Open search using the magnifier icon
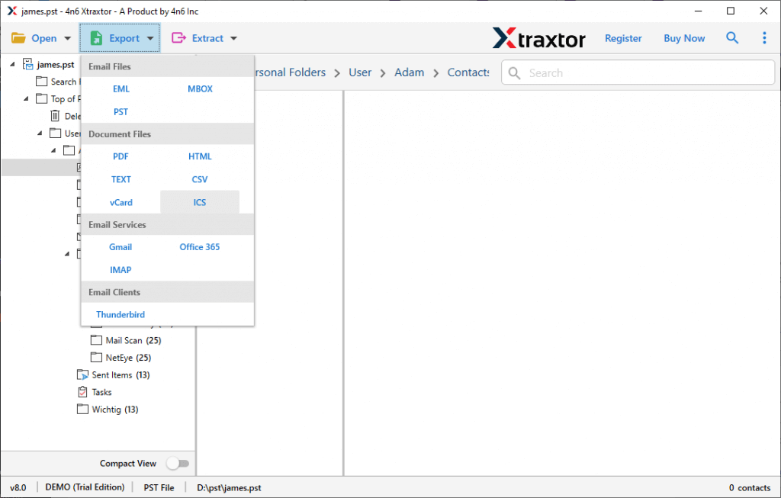 [x=731, y=37]
